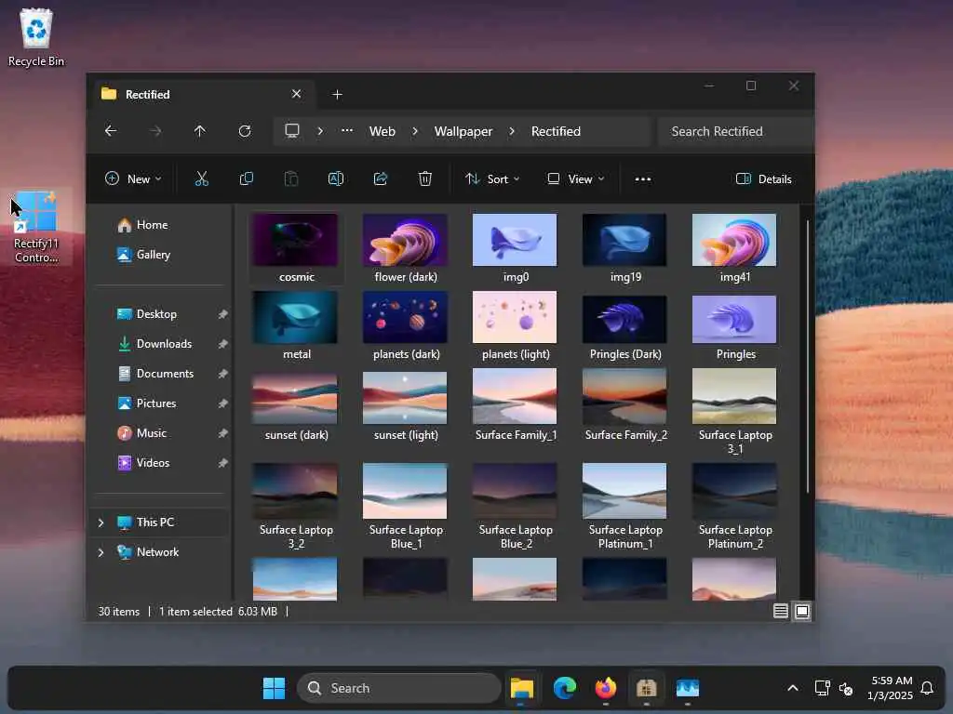Image resolution: width=953 pixels, height=714 pixels.
Task: Click Rectified breadcrumb segment
Action: pyautogui.click(x=556, y=131)
